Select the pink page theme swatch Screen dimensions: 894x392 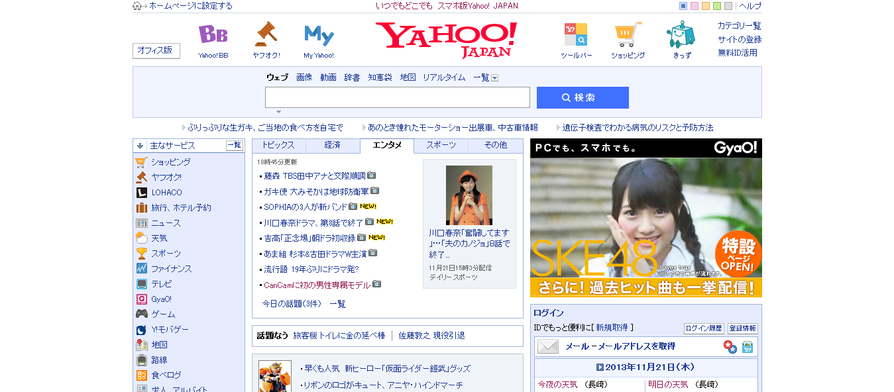[695, 6]
